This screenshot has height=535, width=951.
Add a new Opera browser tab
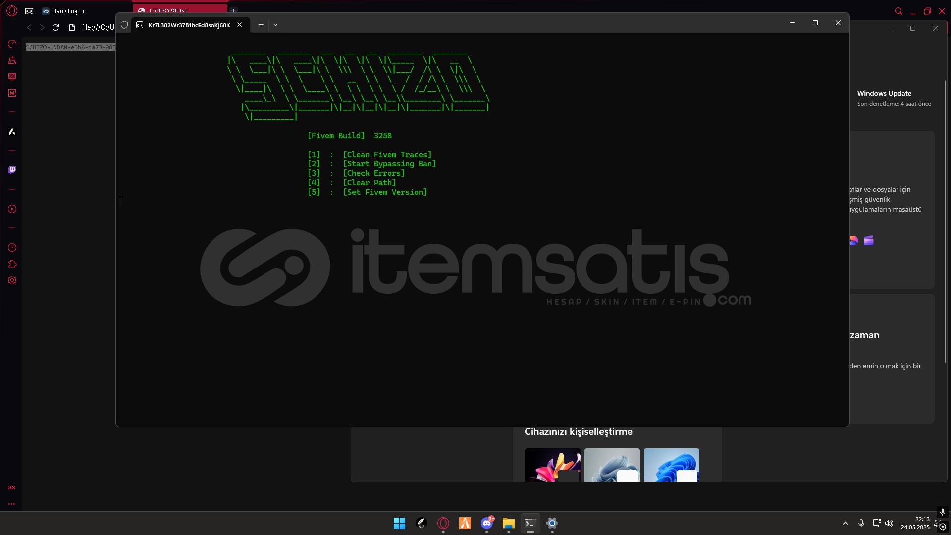[x=233, y=10]
